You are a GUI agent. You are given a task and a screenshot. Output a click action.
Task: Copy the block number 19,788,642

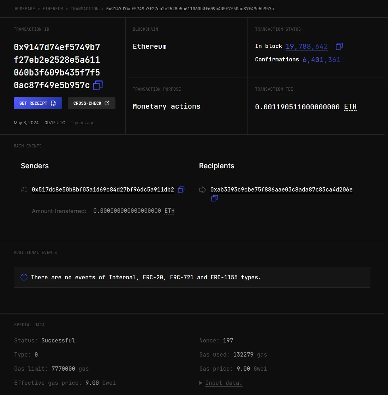pos(339,46)
